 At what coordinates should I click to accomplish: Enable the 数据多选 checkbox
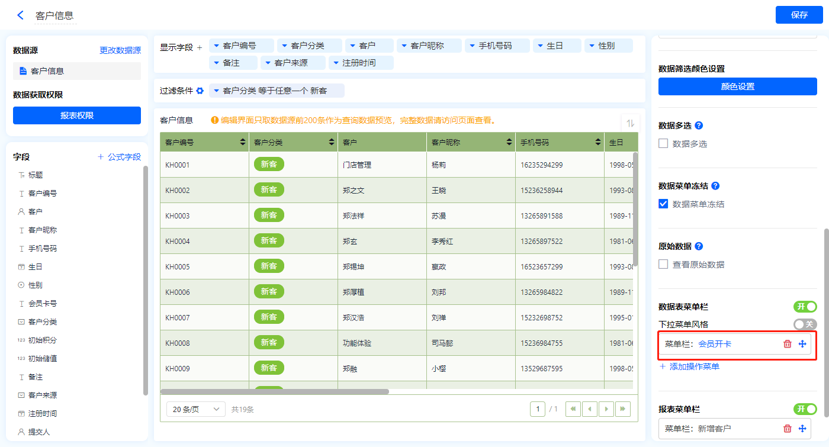click(663, 143)
